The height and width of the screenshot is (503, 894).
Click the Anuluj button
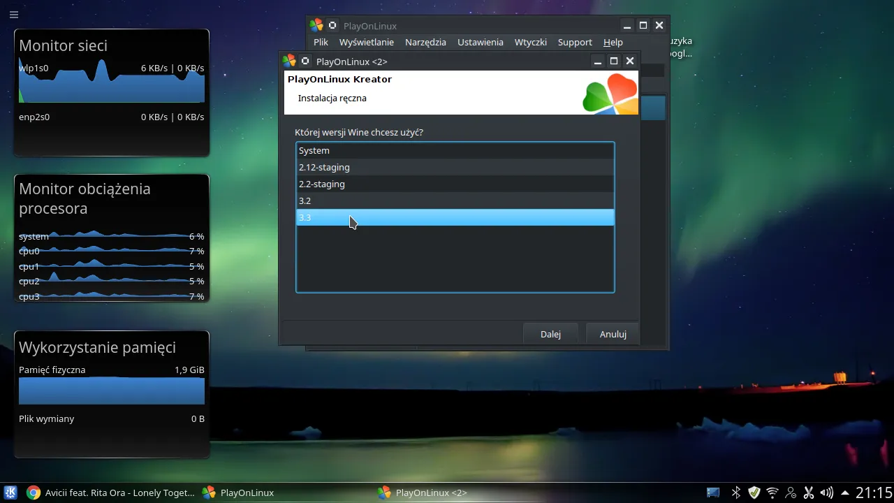coord(613,333)
